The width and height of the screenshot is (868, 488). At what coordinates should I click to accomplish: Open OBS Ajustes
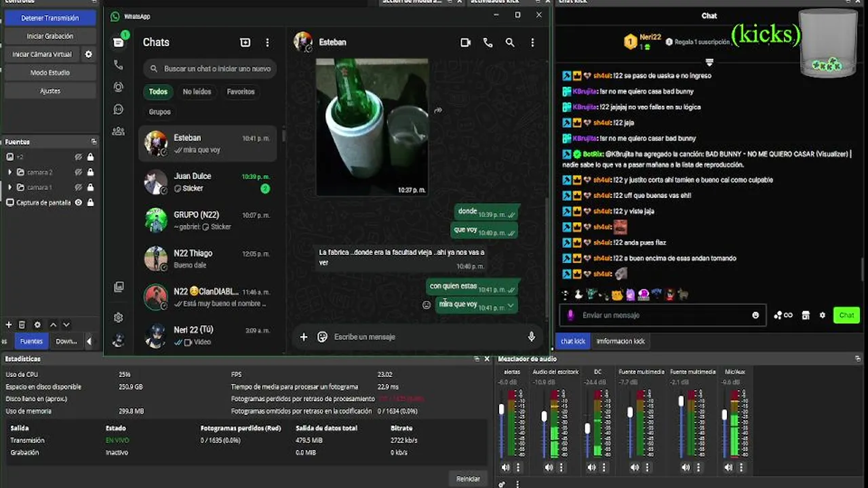(x=50, y=91)
